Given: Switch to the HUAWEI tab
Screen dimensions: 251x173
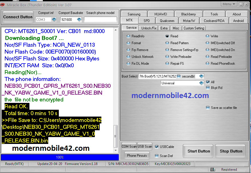Looking at the screenshot, I should pyautogui.click(x=161, y=14).
